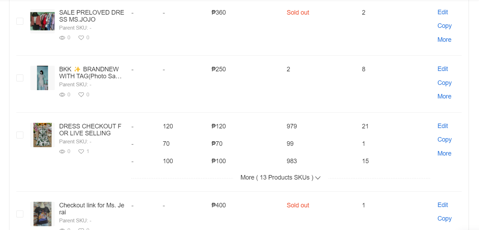The width and height of the screenshot is (479, 230).
Task: Open the SALE PRELOVED DRESS product thumbnail
Action: (43, 21)
